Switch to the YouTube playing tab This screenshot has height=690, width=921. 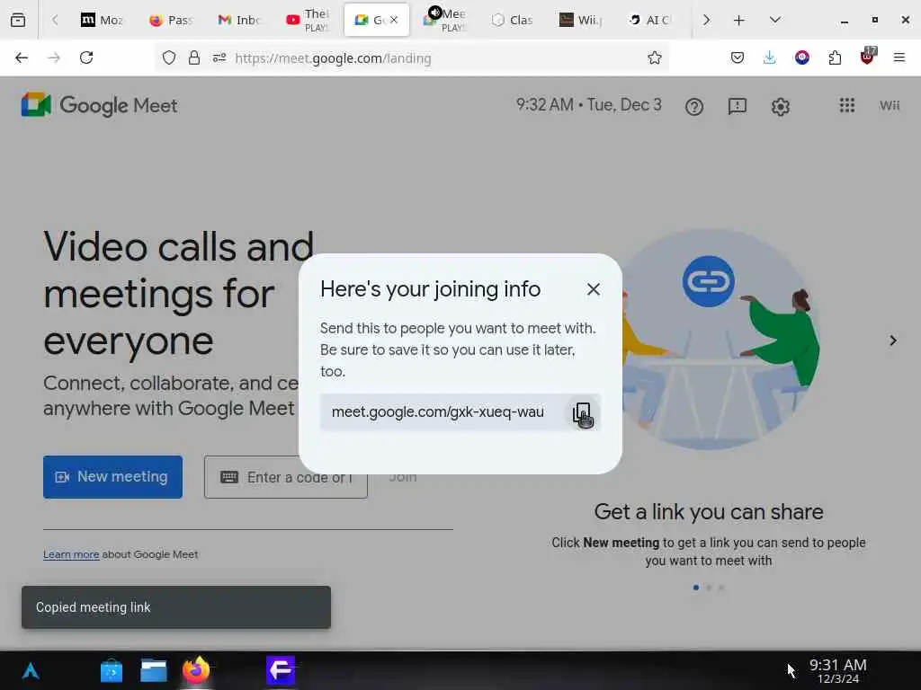point(308,20)
